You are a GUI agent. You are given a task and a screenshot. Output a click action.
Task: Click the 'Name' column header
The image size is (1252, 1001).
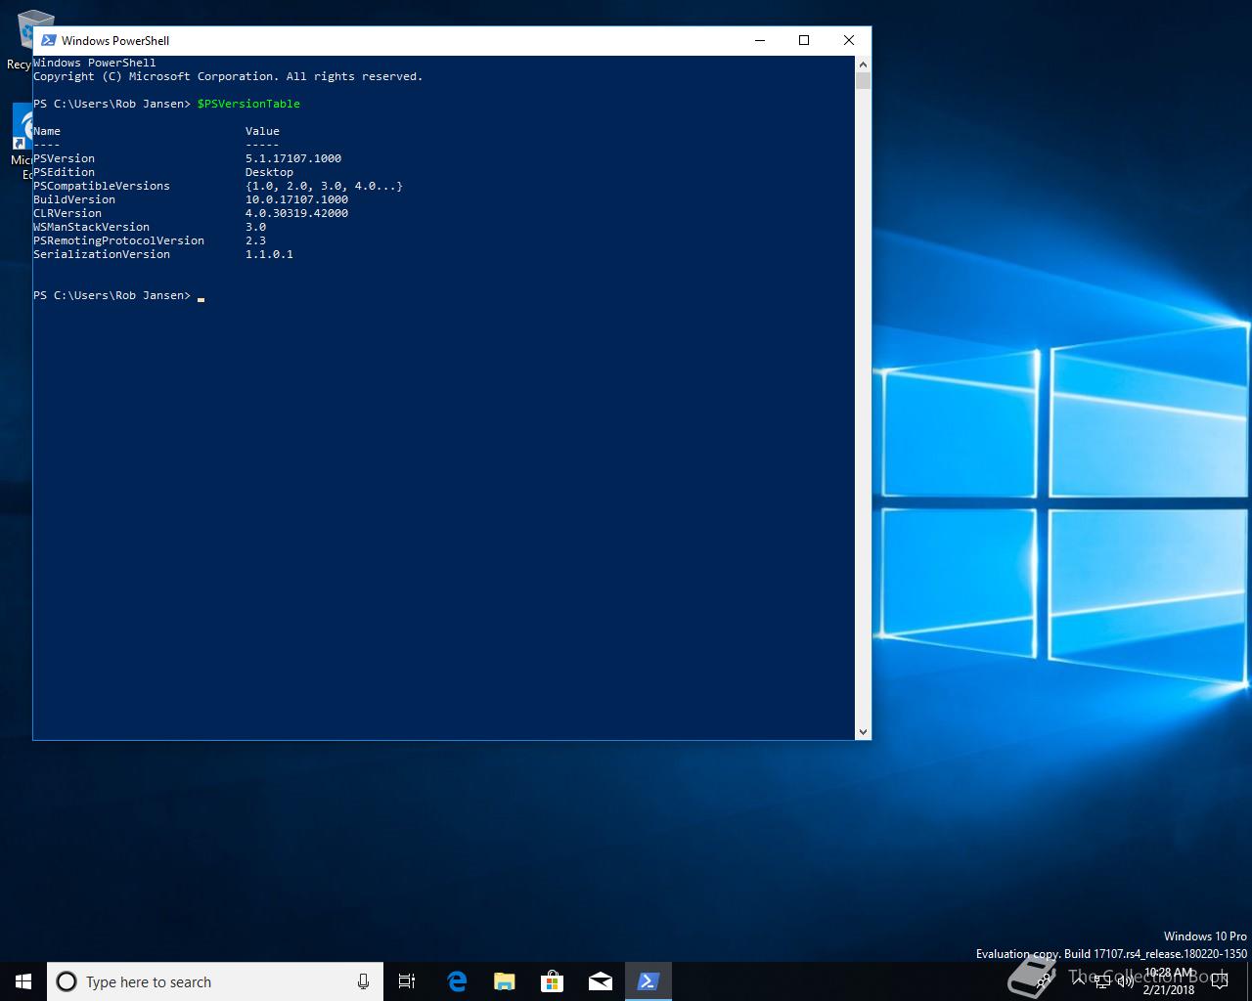47,131
